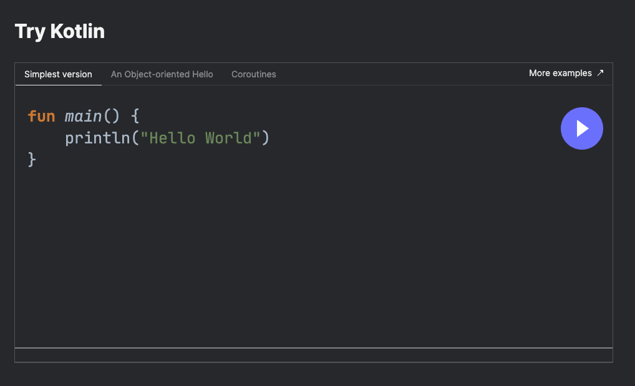The height and width of the screenshot is (386, 635).
Task: Run the code with the play button
Action: click(x=581, y=128)
